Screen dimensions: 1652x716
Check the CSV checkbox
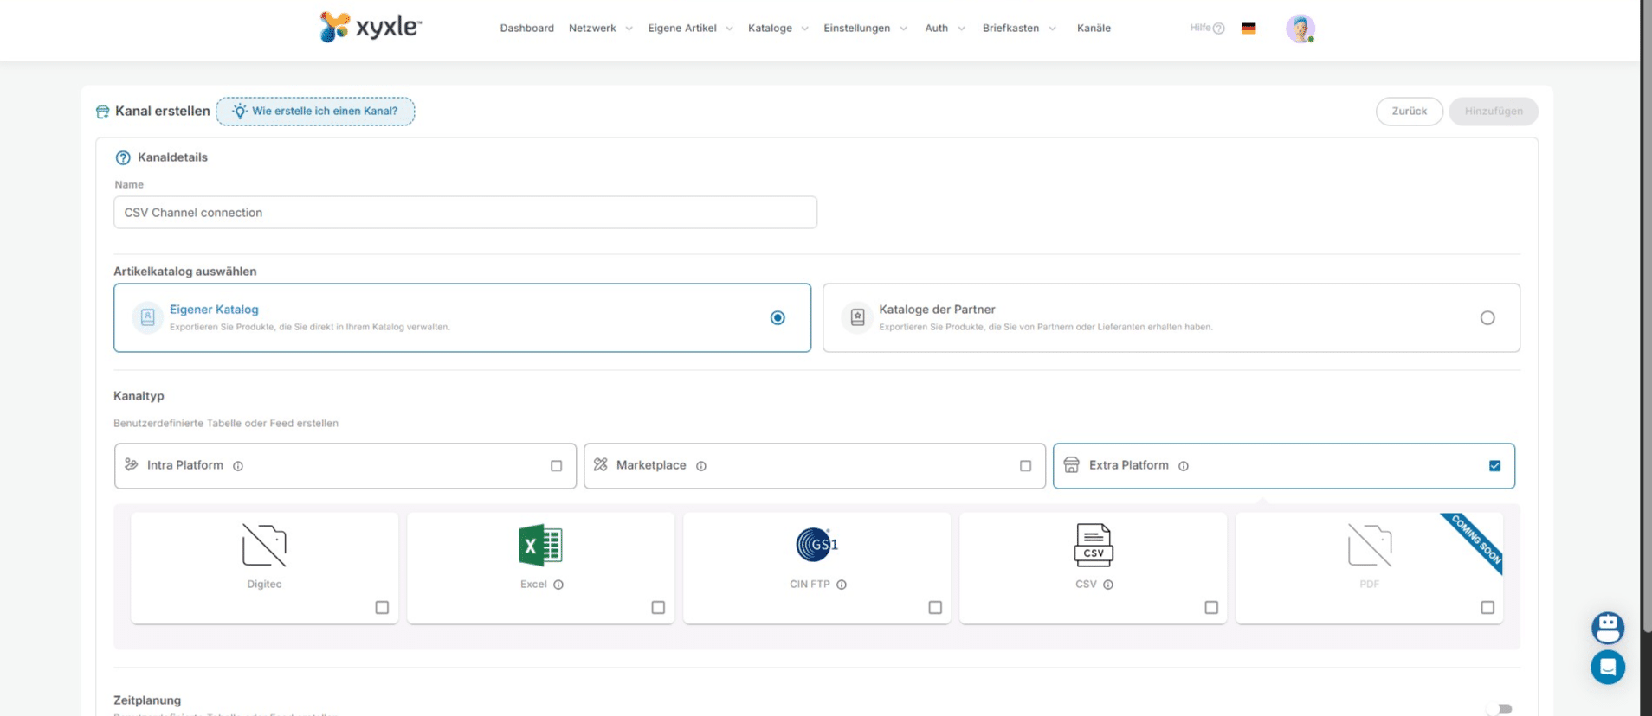pos(1211,608)
